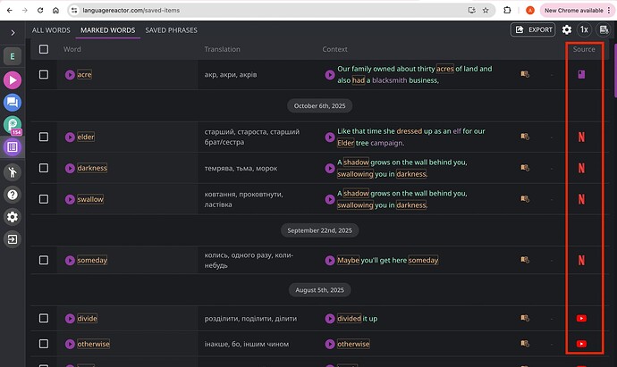The height and width of the screenshot is (367, 617).
Task: Tick the checkbox beside 'darkness'
Action: pos(44,168)
